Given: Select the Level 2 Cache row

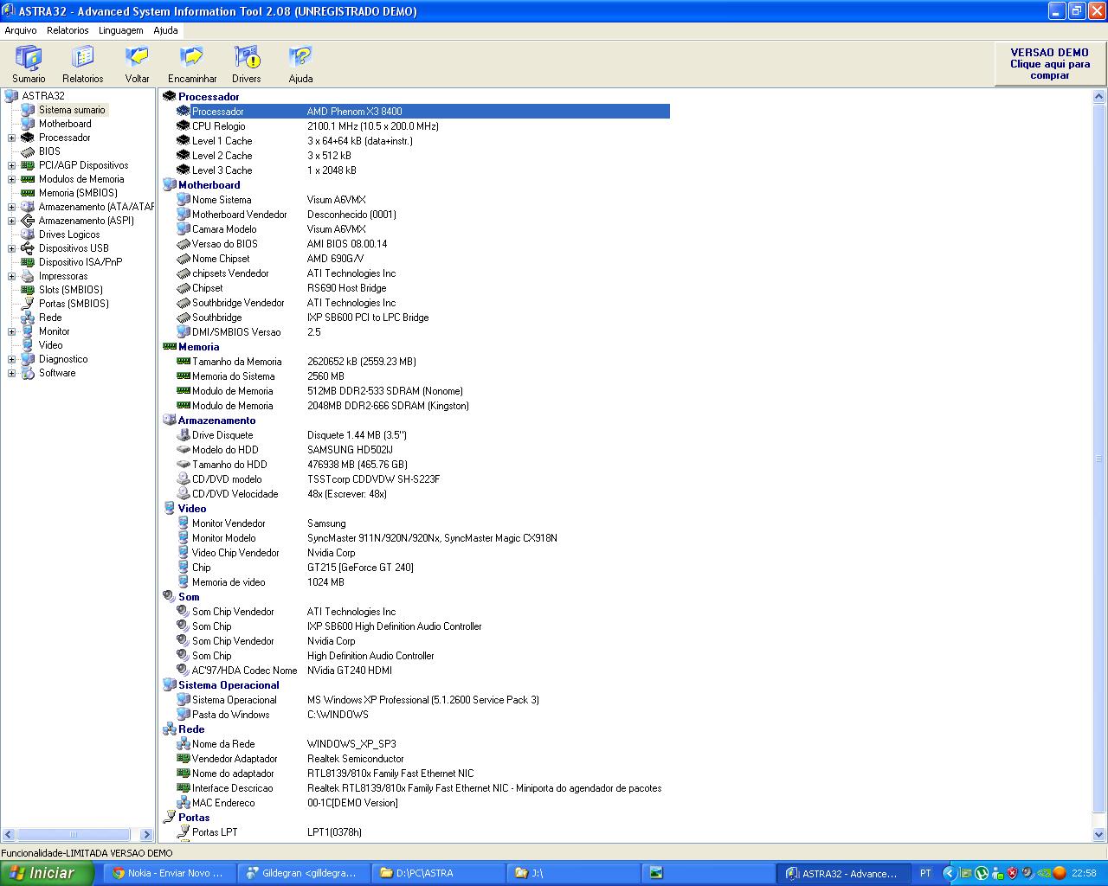Looking at the screenshot, I should click(x=422, y=156).
